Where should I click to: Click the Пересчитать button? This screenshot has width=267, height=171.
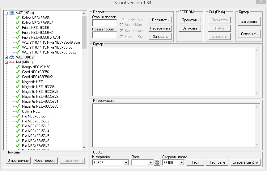[x=160, y=28]
